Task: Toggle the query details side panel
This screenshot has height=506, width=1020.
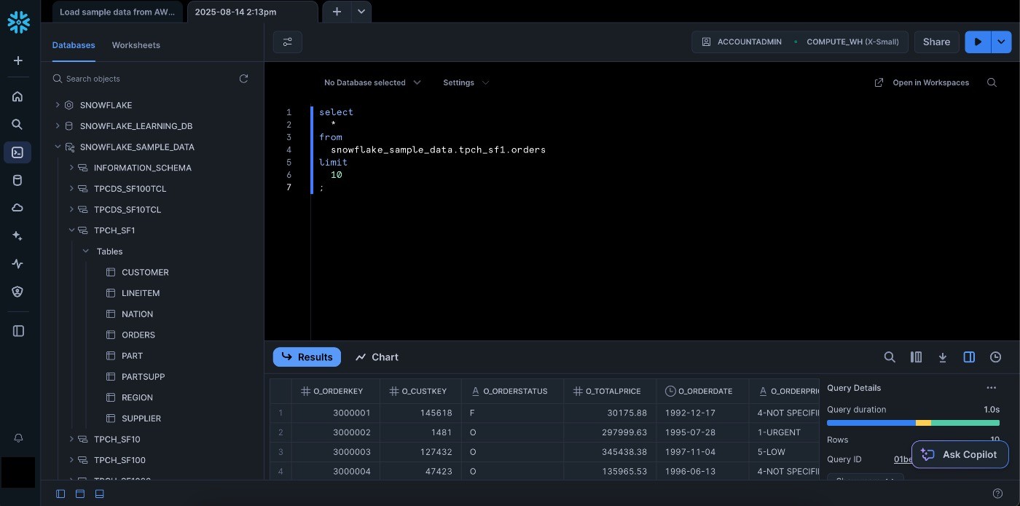Action: (969, 357)
